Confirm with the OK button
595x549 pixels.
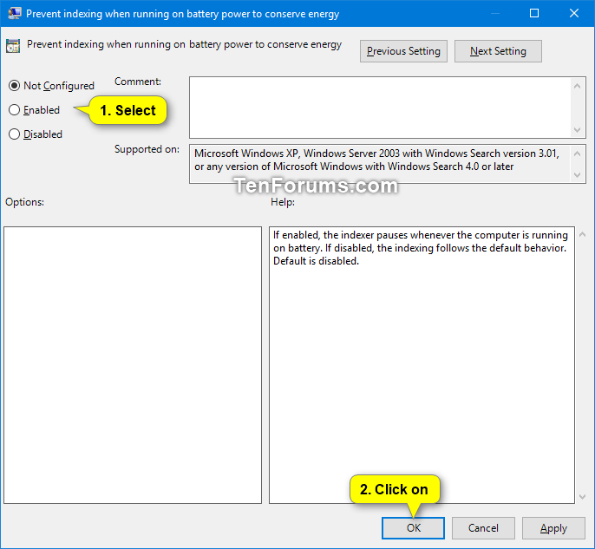coord(413,528)
